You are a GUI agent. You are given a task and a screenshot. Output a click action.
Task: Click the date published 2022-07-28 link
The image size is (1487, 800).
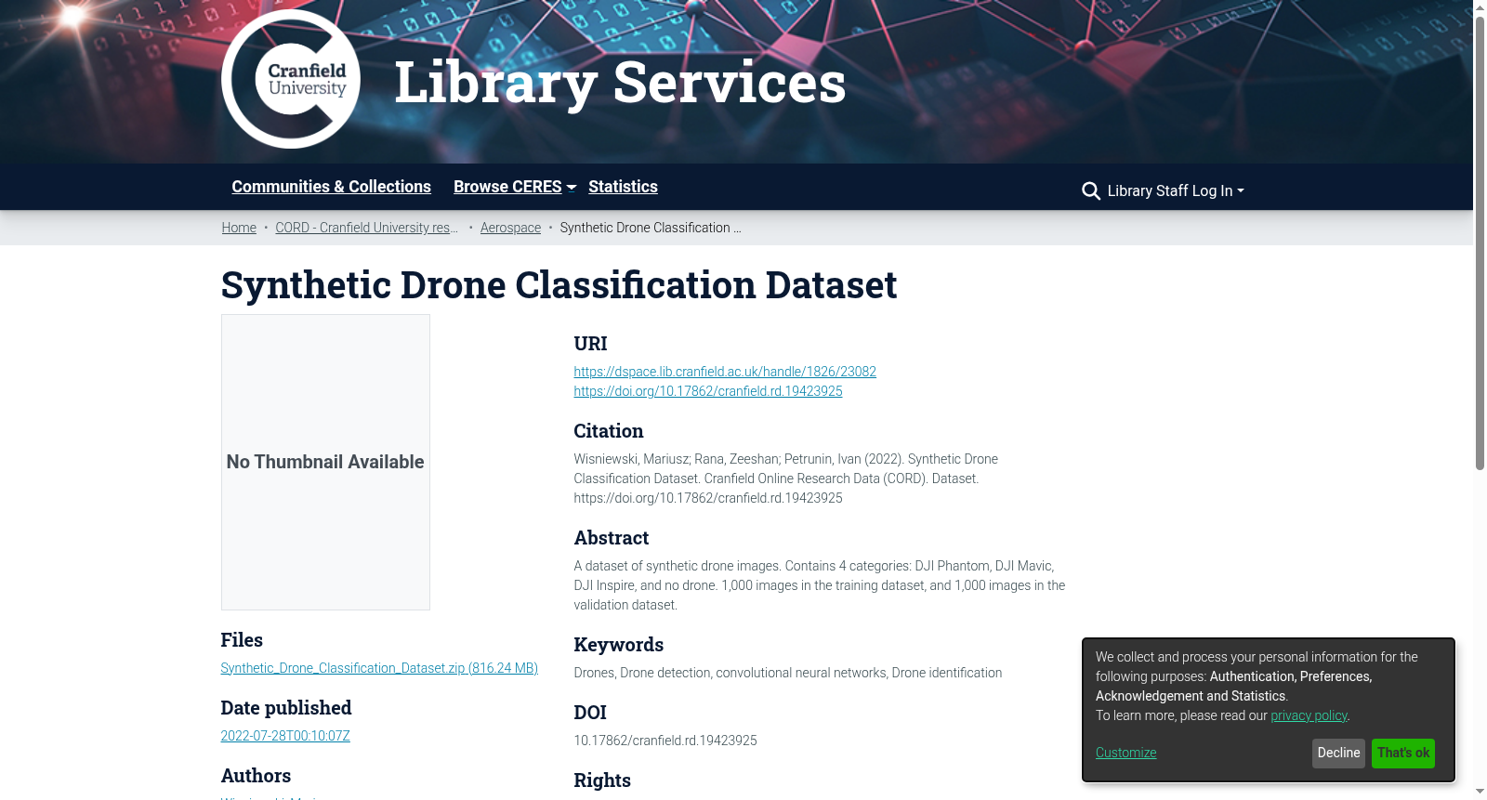pos(285,736)
